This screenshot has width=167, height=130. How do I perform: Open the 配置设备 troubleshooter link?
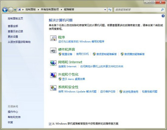point(67,54)
